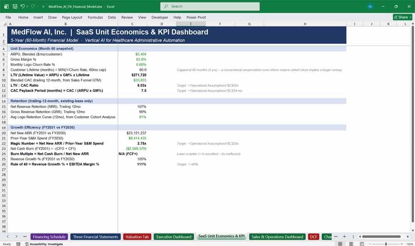Select the Review ribbon tab
The height and width of the screenshot is (246, 415).
click(x=127, y=17)
